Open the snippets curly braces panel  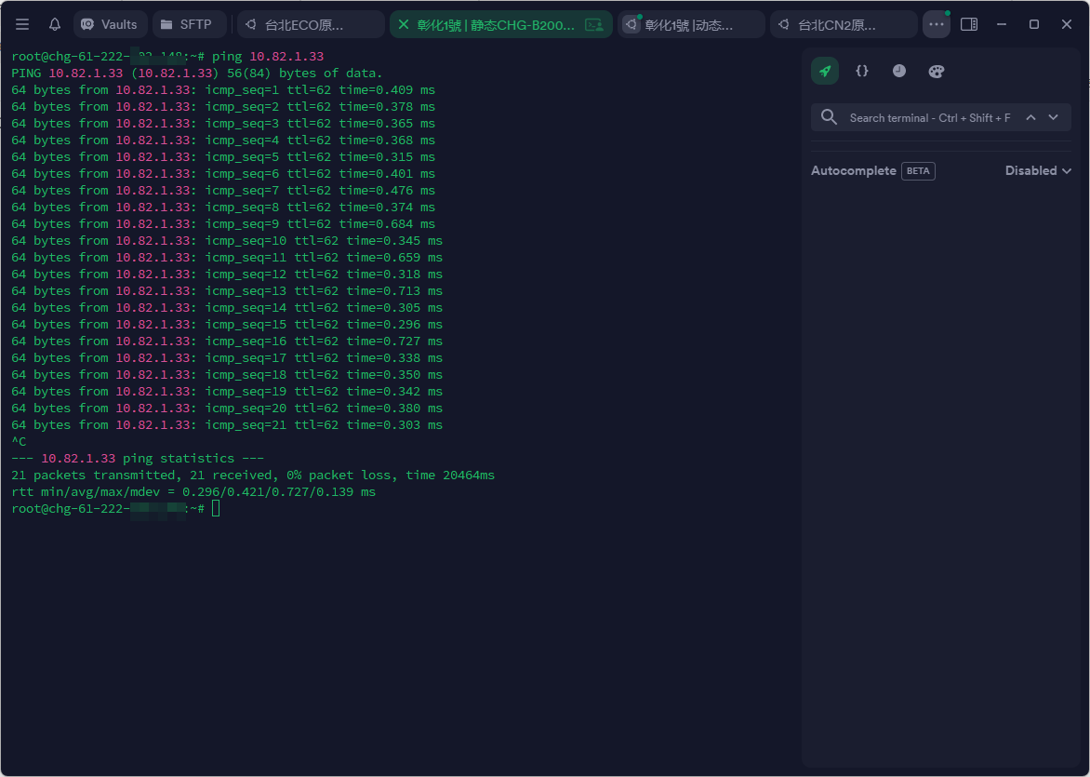[x=862, y=71]
